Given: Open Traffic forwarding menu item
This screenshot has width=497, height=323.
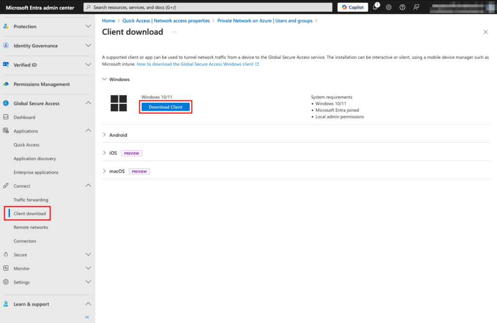Looking at the screenshot, I should [x=31, y=200].
